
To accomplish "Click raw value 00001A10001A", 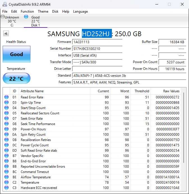I will click(x=167, y=177).
